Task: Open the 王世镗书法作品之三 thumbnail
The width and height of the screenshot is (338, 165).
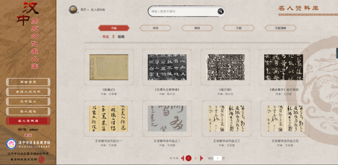Action: pyautogui.click(x=227, y=118)
